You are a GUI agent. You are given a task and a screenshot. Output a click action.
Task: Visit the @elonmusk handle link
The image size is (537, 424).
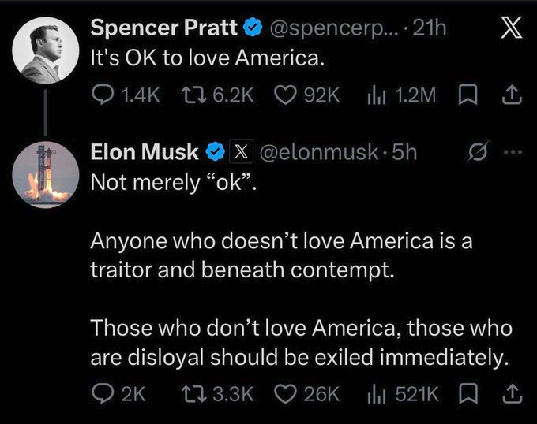(319, 151)
